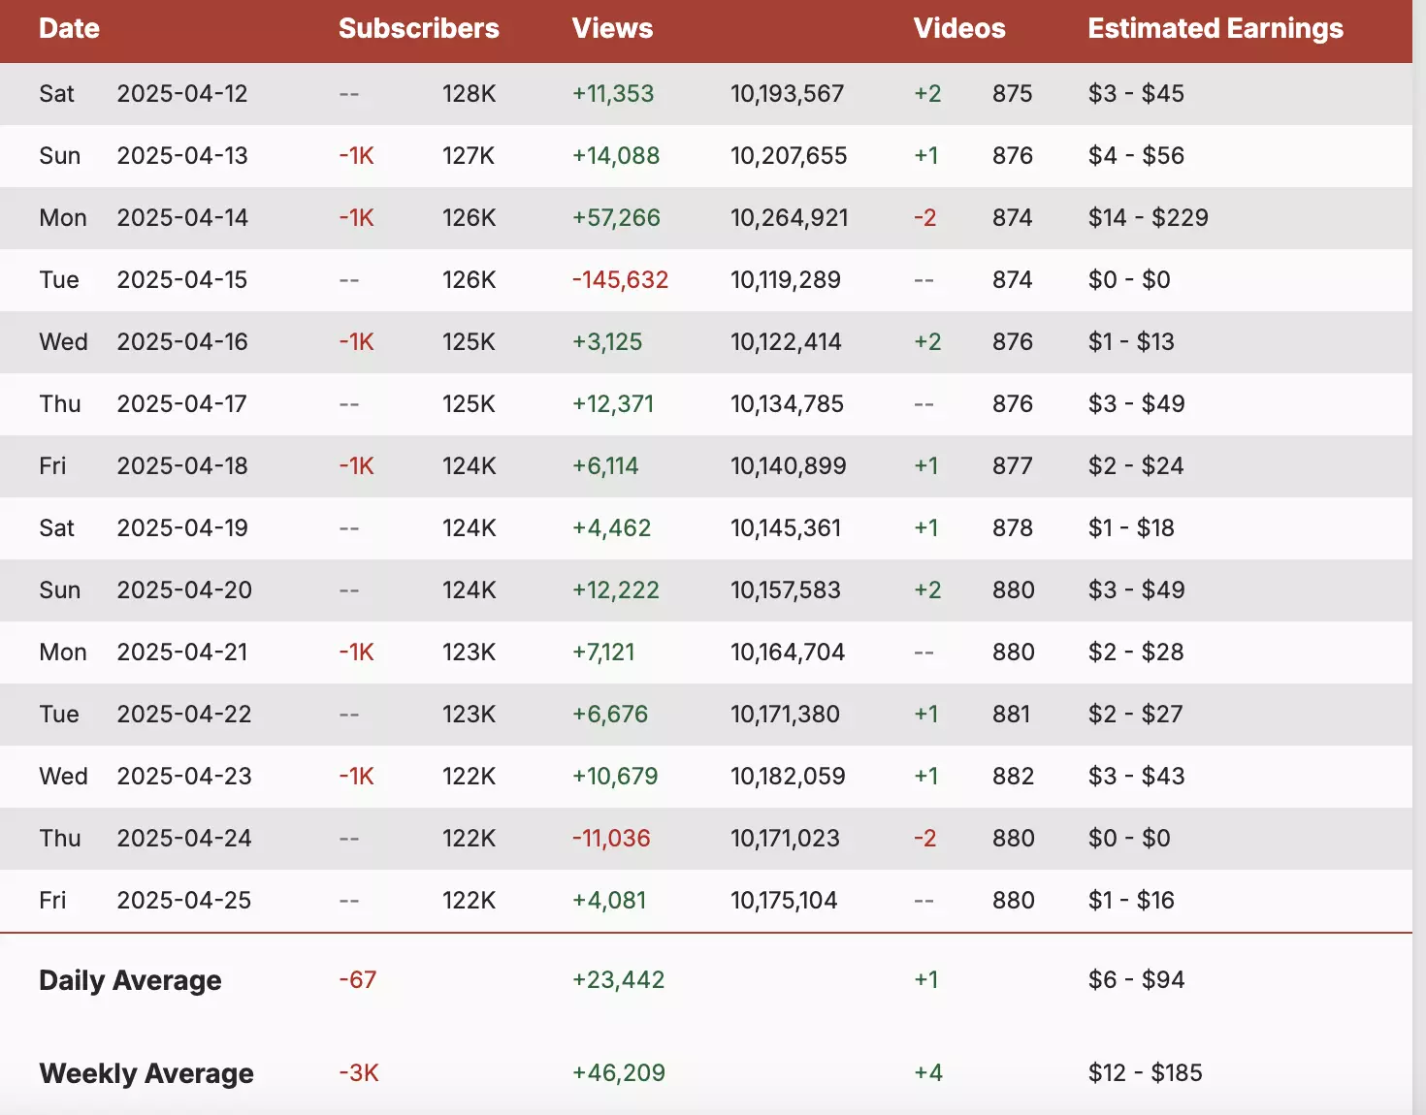The width and height of the screenshot is (1426, 1115).
Task: Select the date 2025-04-12
Action: (182, 94)
